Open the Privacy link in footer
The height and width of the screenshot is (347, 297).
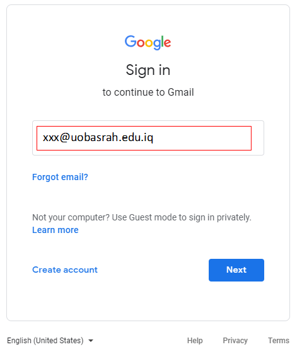(235, 340)
